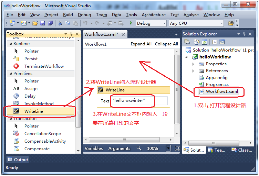Open the File menu
This screenshot has width=259, height=176.
10,15
